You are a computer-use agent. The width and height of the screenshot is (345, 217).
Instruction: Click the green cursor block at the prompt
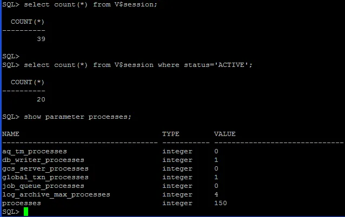(x=26, y=212)
